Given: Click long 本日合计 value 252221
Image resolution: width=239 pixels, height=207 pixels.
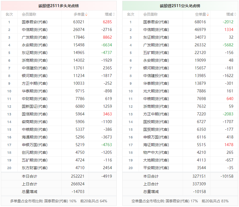Looking at the screenshot, I should tap(77, 176).
